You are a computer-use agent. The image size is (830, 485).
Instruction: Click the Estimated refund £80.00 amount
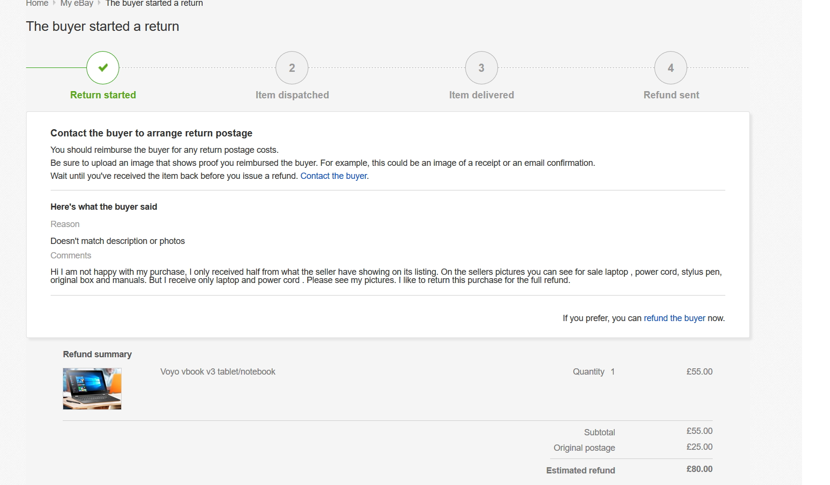click(x=699, y=469)
